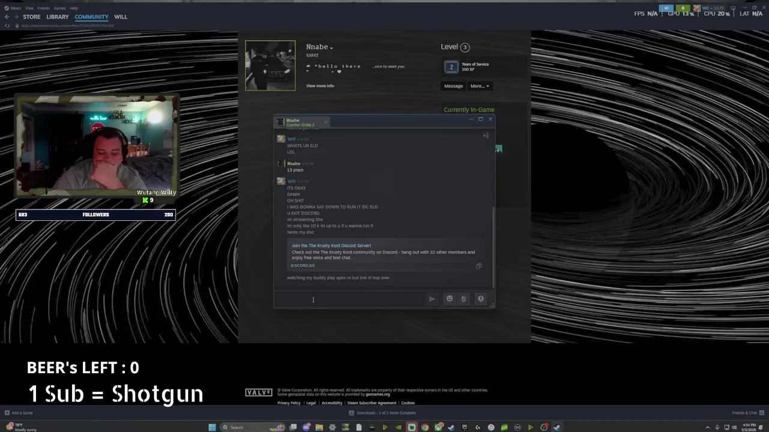Image resolution: width=769 pixels, height=432 pixels.
Task: Attach a file using the paperclip icon
Action: (x=463, y=299)
